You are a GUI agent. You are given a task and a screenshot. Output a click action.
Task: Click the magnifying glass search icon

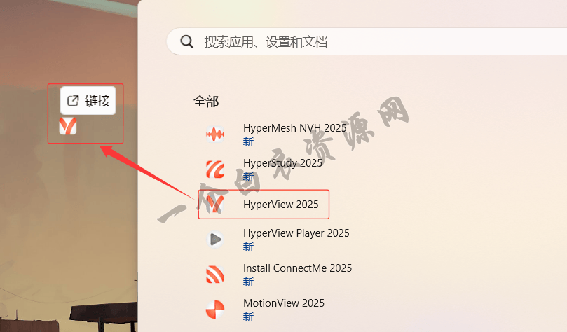click(186, 41)
